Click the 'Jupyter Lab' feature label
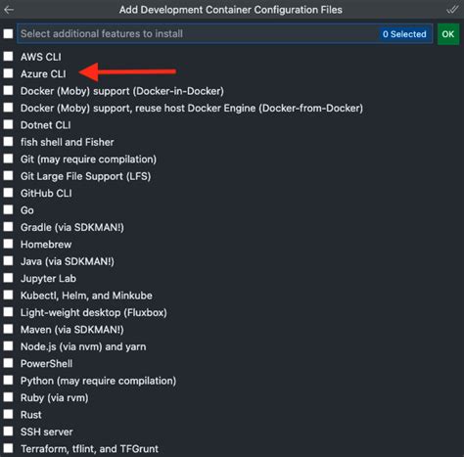464x457 pixels. point(48,279)
